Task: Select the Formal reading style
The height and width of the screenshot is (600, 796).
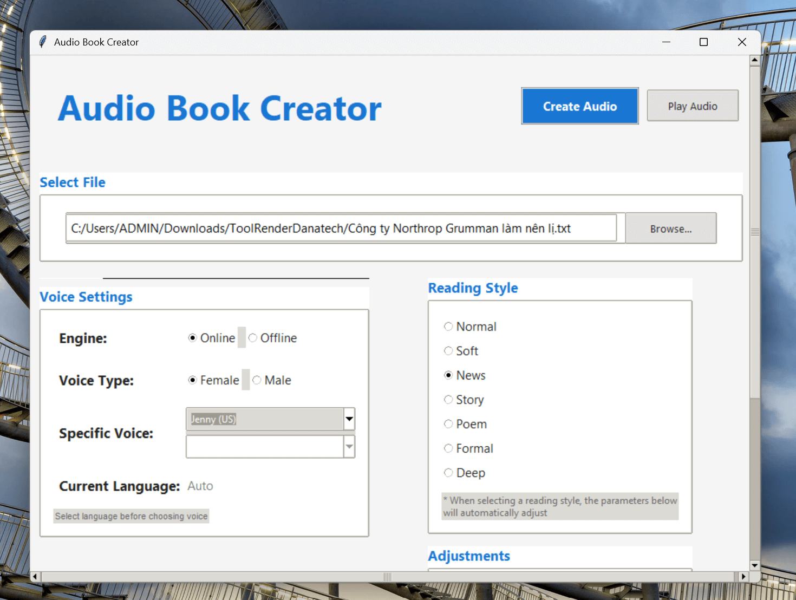Action: point(468,448)
